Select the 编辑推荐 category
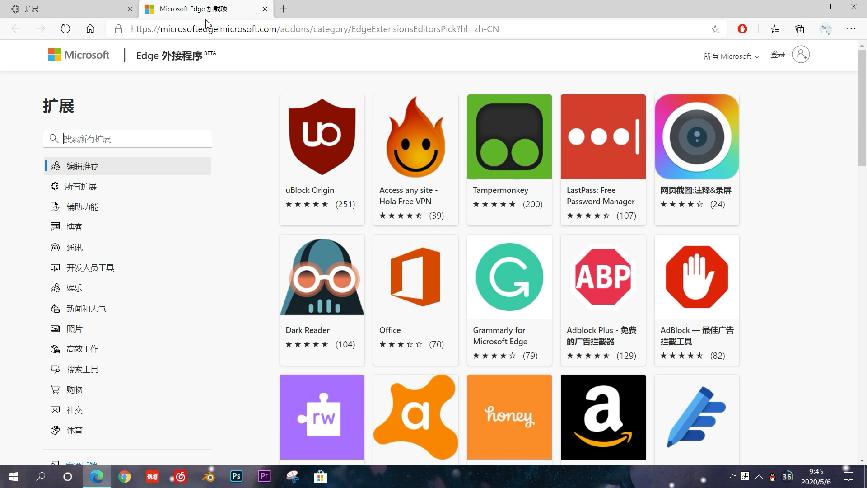This screenshot has height=488, width=867. (x=127, y=166)
